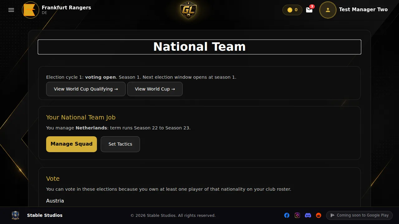Click the DE country code label

[44, 13]
